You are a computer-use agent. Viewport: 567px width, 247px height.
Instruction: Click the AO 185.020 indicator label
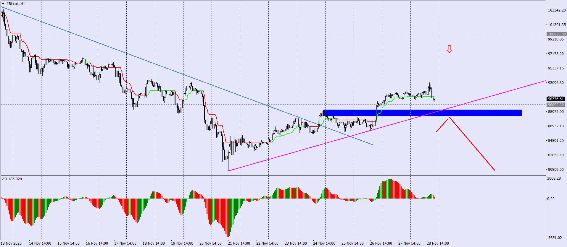click(12, 179)
